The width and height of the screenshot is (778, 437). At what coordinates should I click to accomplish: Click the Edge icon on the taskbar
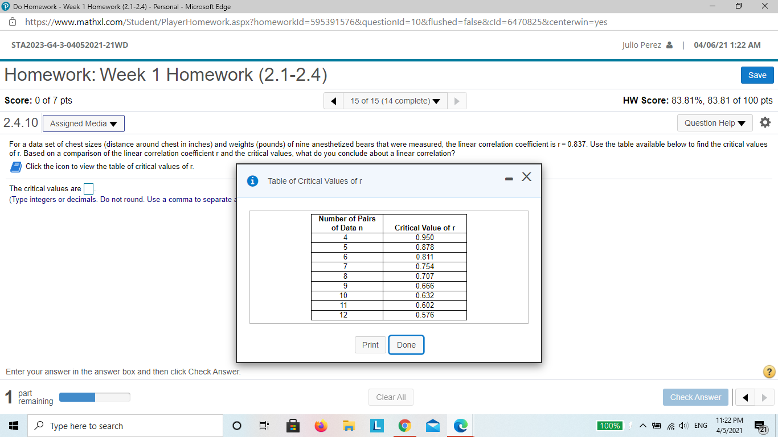click(x=460, y=426)
